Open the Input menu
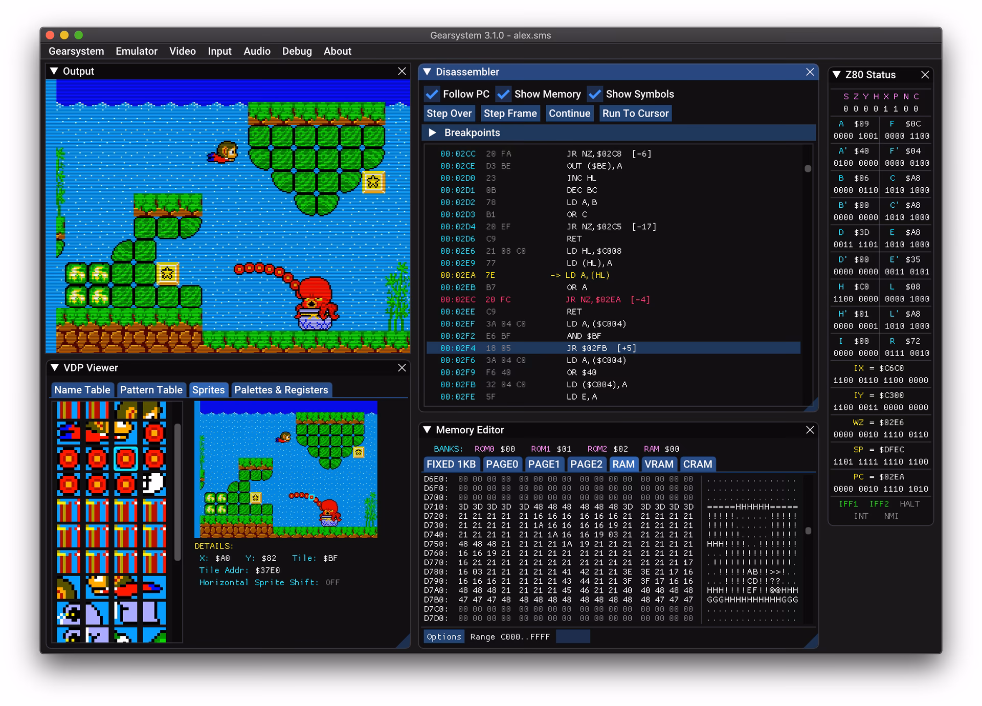 (219, 51)
